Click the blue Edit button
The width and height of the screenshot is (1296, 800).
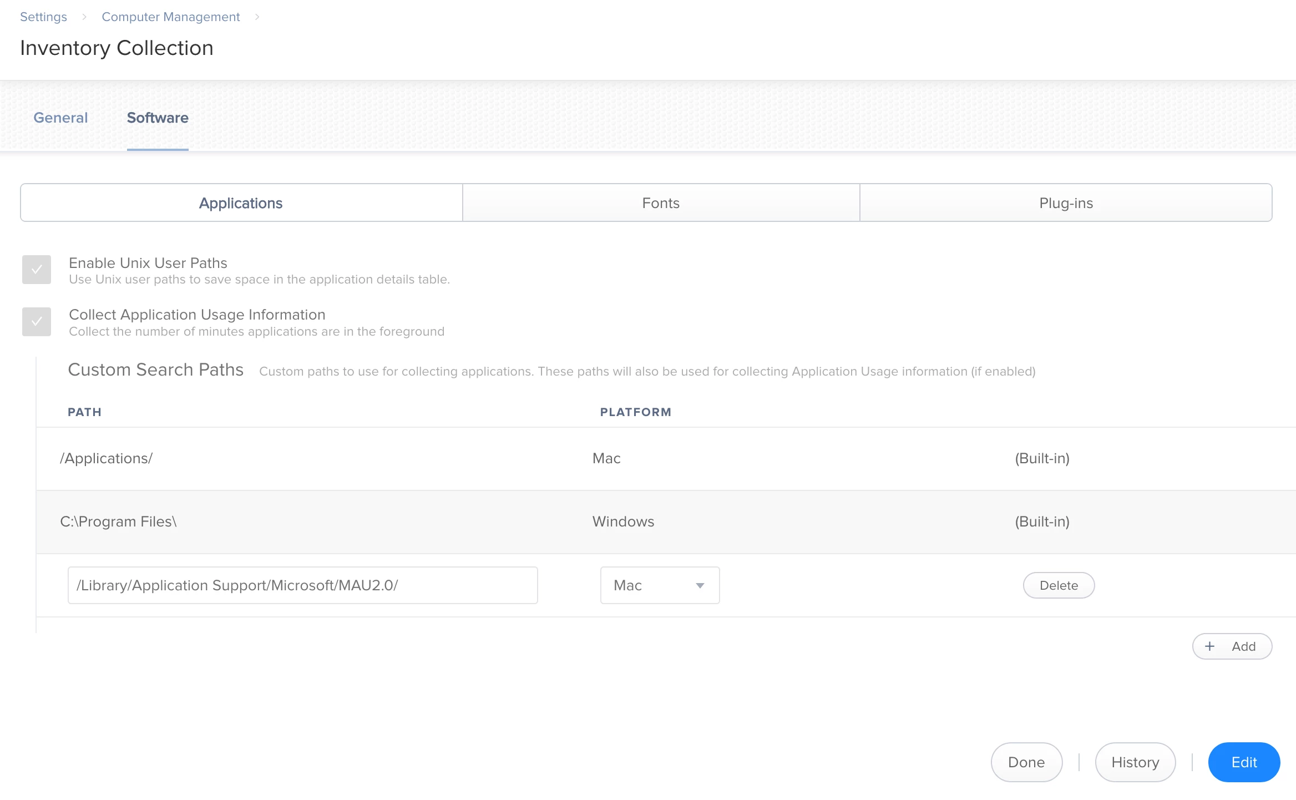pyautogui.click(x=1244, y=762)
